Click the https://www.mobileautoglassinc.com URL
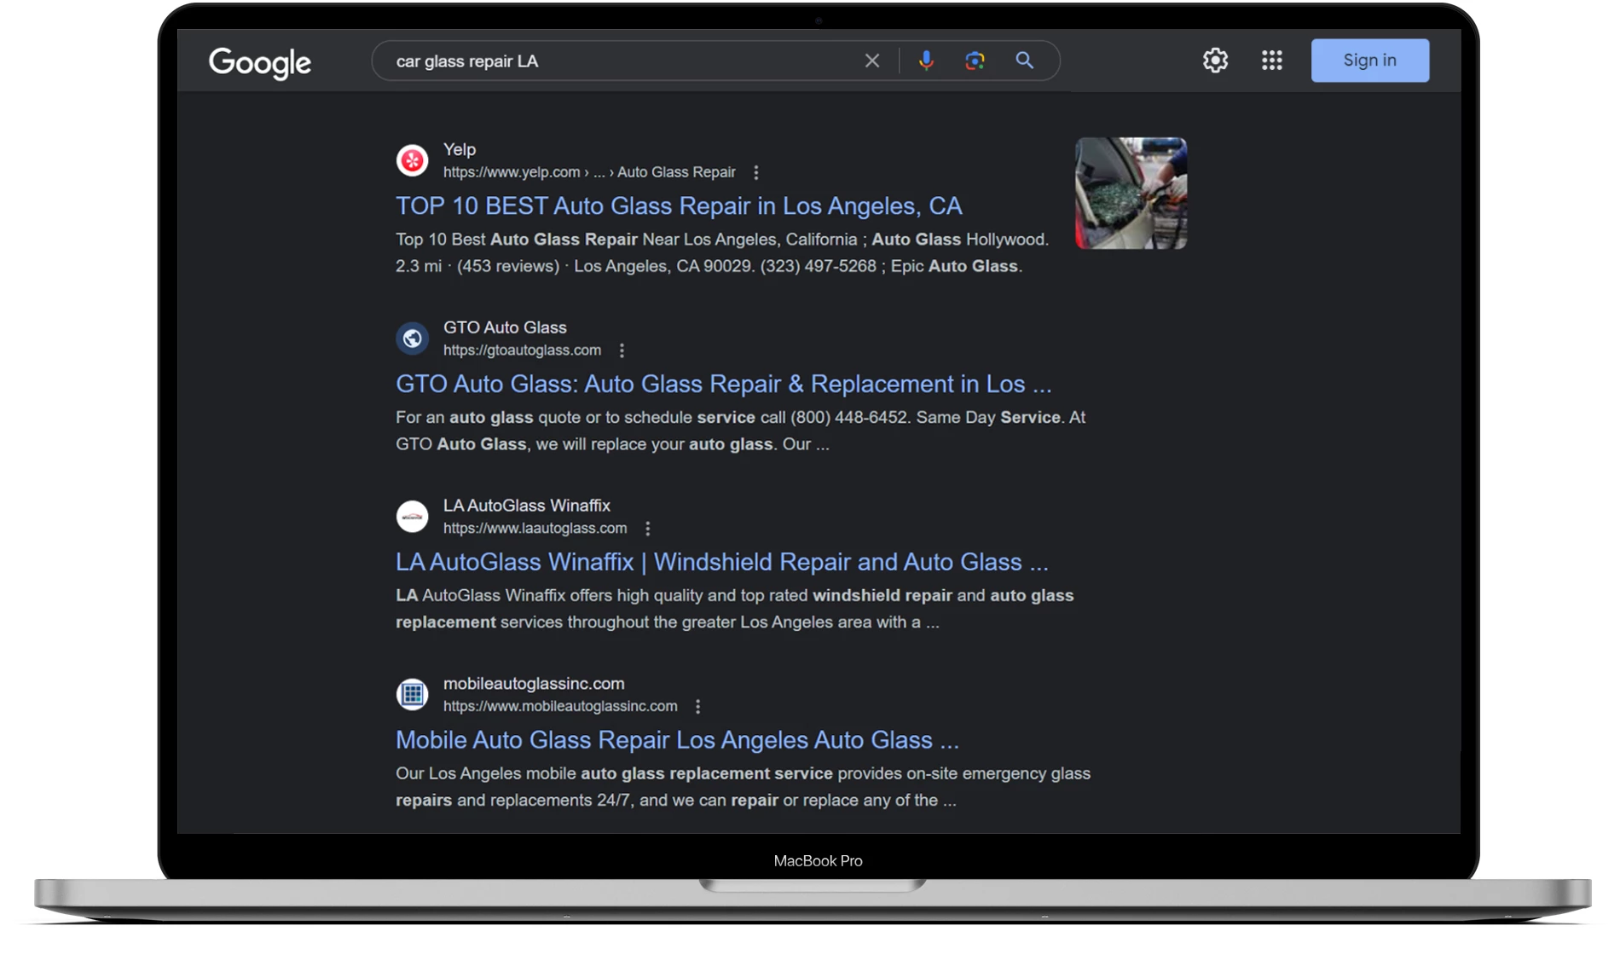Image resolution: width=1620 pixels, height=972 pixels. pyautogui.click(x=560, y=707)
